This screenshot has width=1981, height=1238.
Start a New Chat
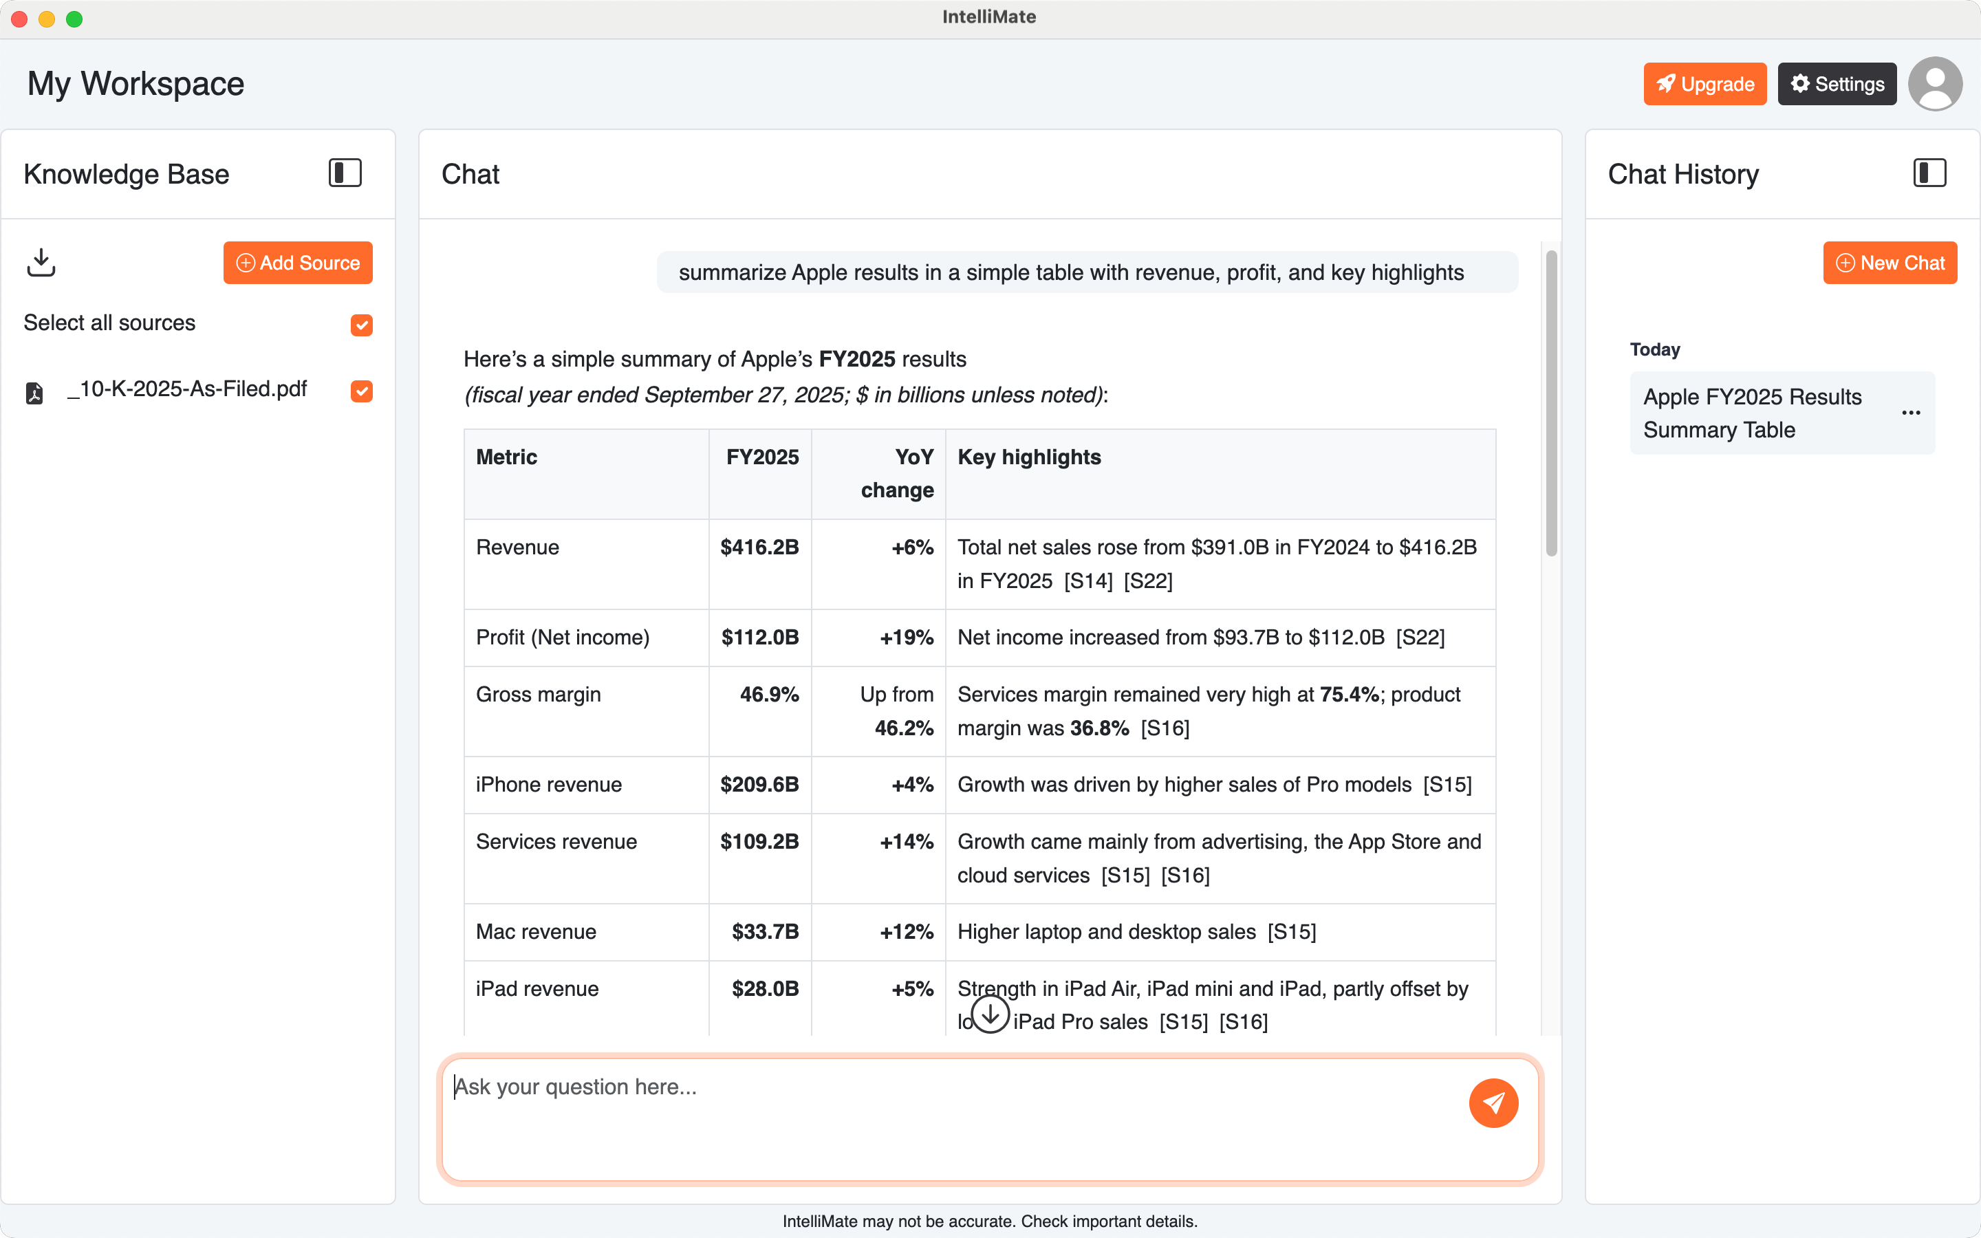[1890, 263]
